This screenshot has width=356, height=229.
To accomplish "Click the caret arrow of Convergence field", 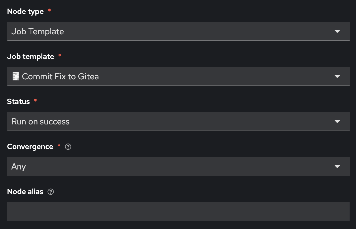I will click(337, 167).
